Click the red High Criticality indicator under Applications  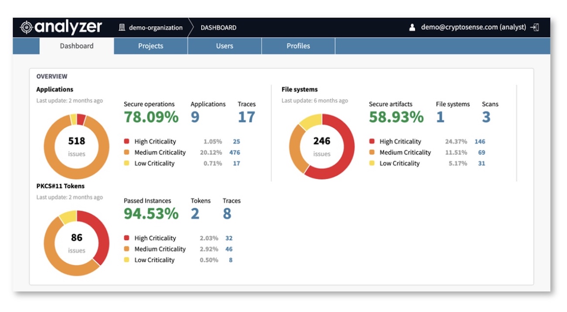[x=127, y=141]
